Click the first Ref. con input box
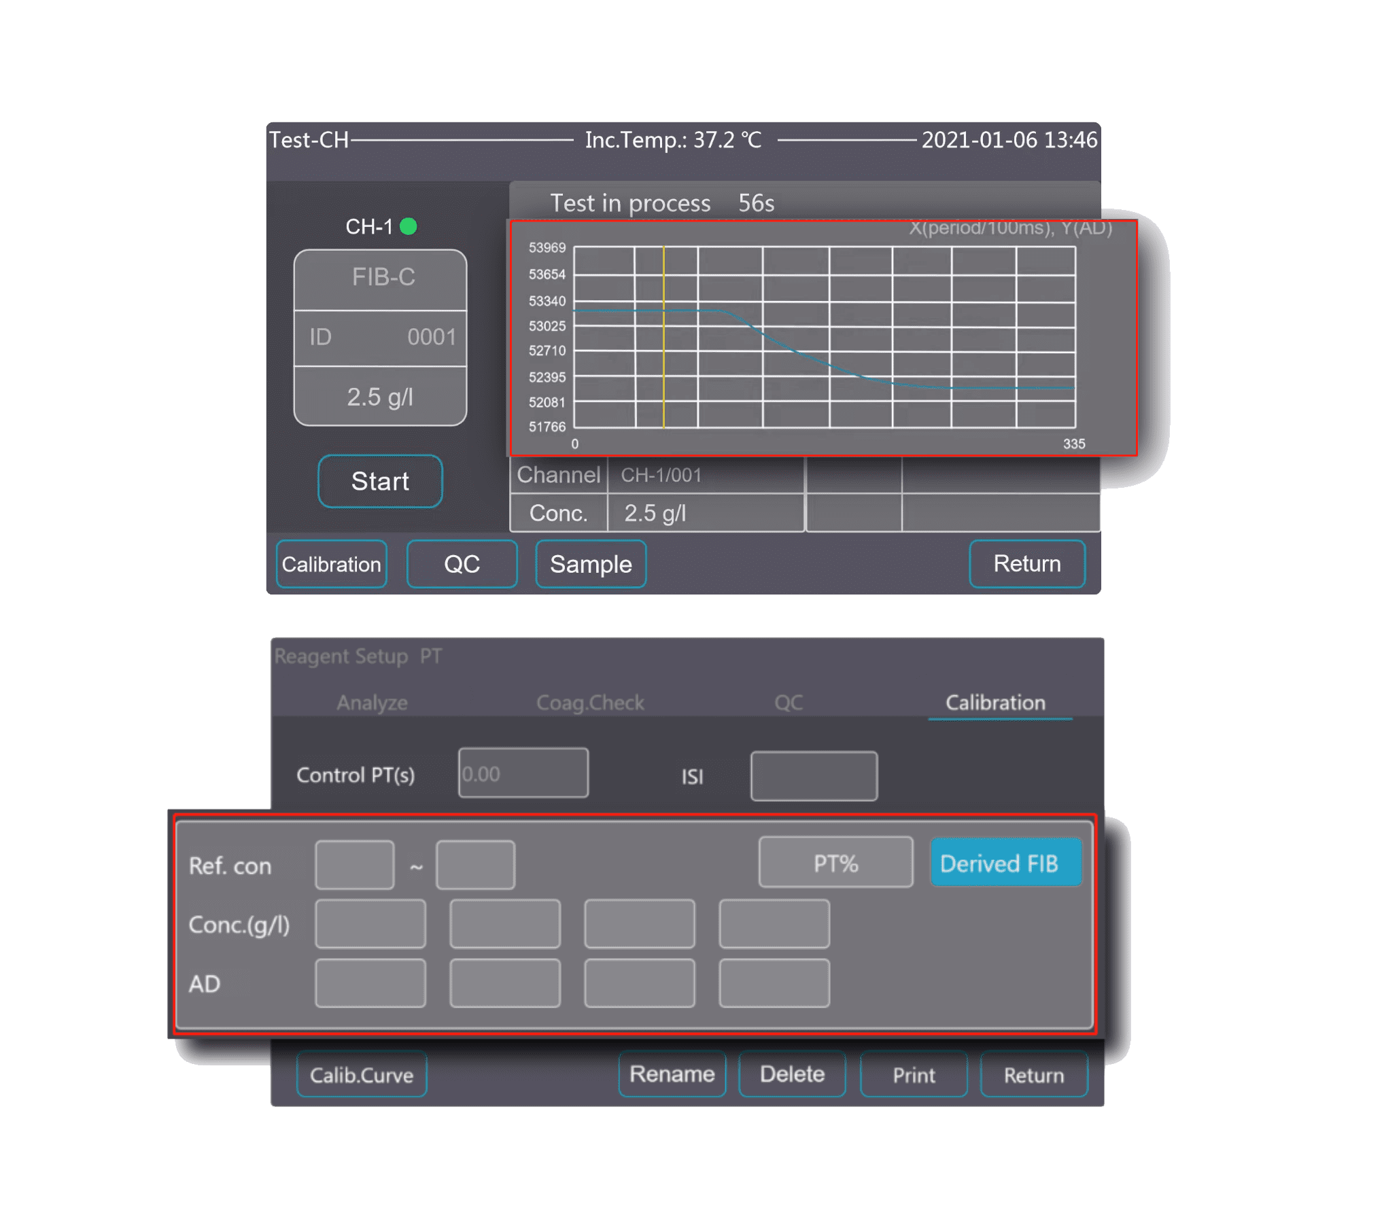1382x1223 pixels. (x=354, y=865)
